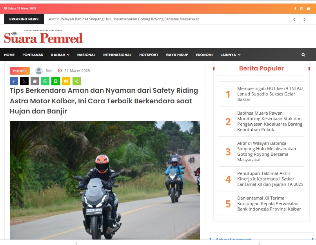The image size is (316, 245).
Task: Expand the KALBAR dropdown menu
Action: (x=60, y=55)
